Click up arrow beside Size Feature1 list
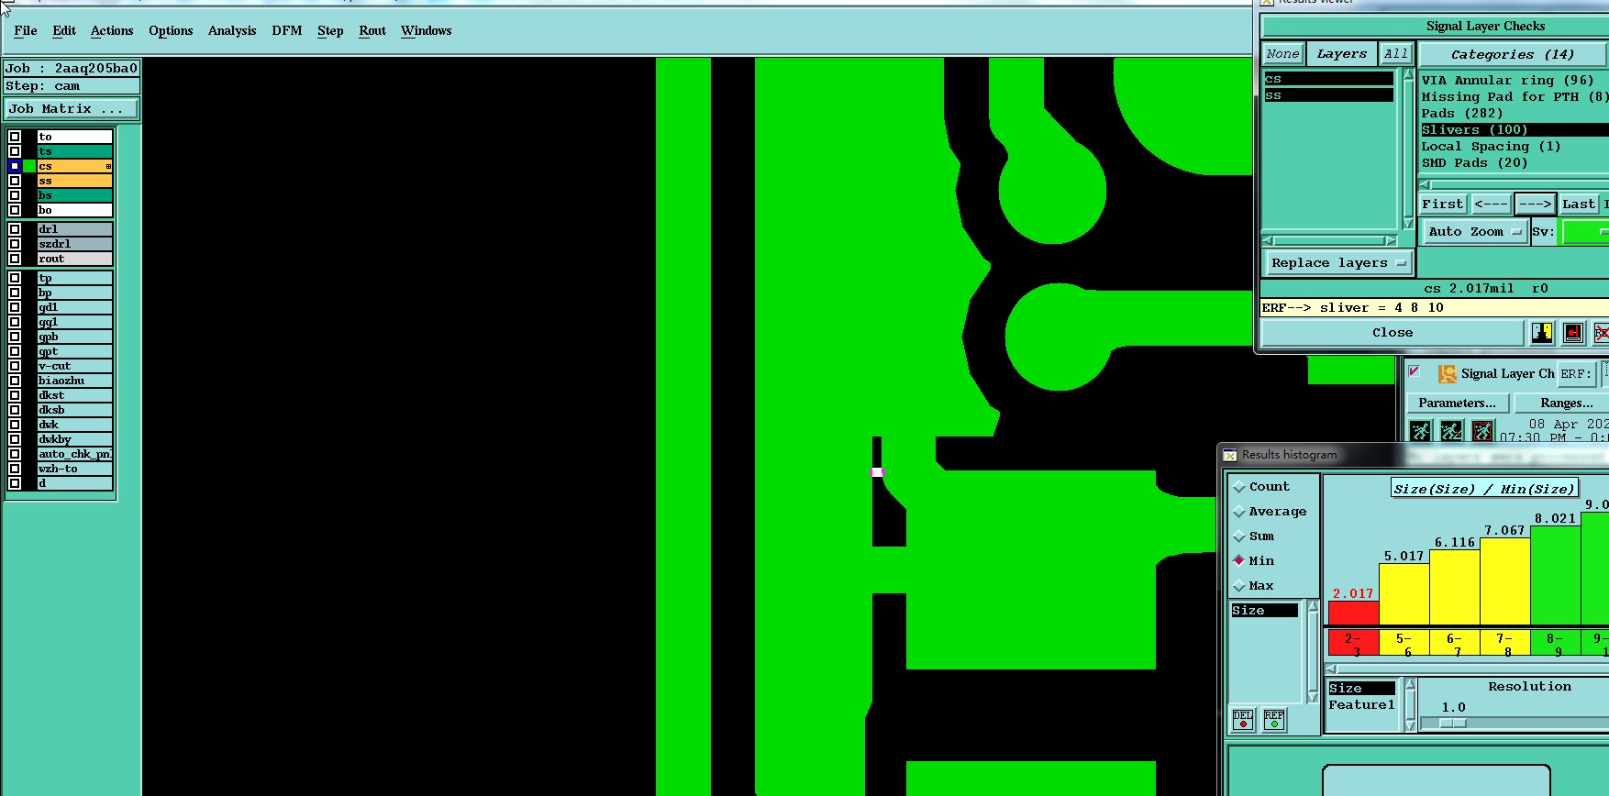This screenshot has height=796, width=1609. click(1411, 684)
